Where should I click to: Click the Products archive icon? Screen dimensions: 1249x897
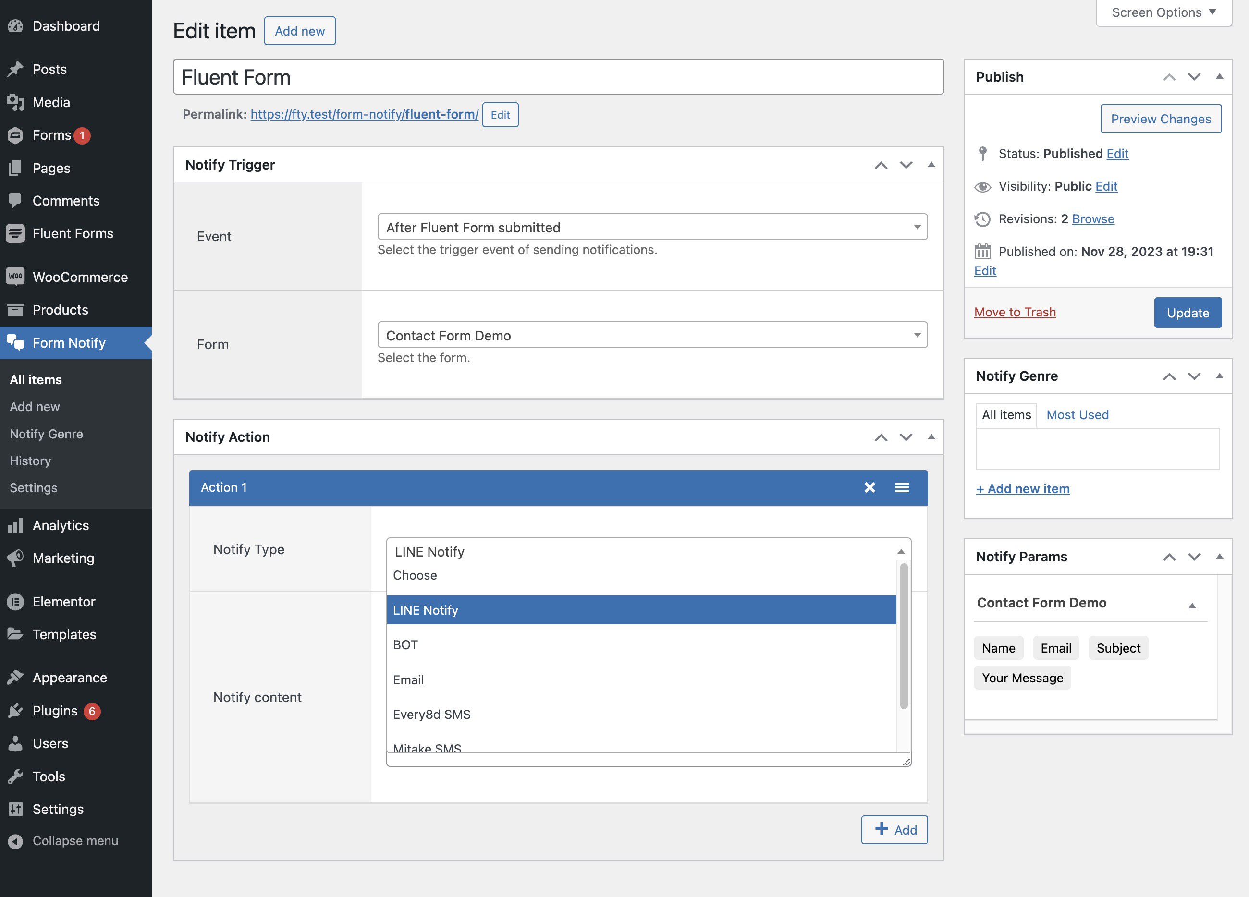click(15, 309)
